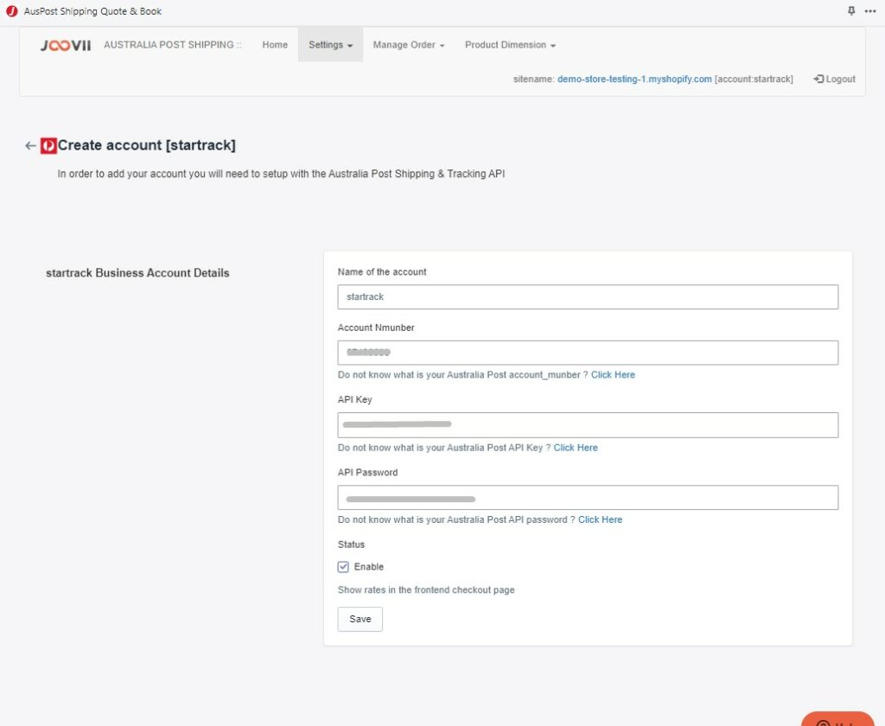Expand the Manage Order dropdown
885x726 pixels.
409,45
